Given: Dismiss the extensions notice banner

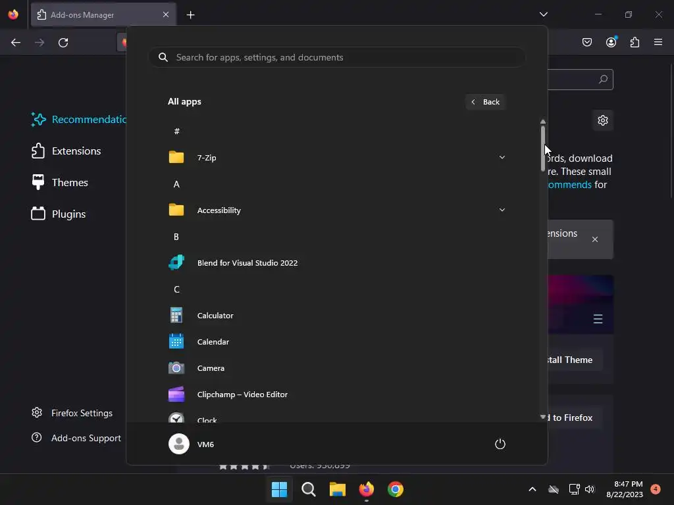Looking at the screenshot, I should click(595, 239).
